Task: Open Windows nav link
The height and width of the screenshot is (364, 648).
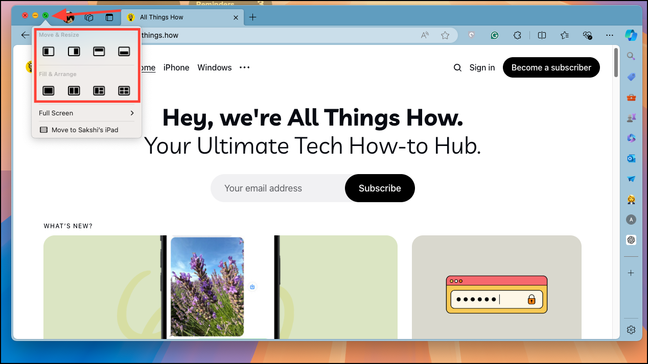Action: click(215, 67)
